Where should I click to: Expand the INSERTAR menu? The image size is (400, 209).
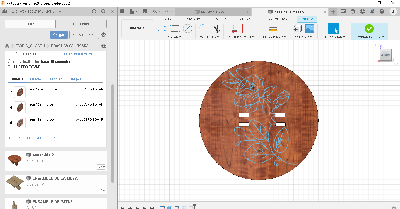(x=303, y=37)
